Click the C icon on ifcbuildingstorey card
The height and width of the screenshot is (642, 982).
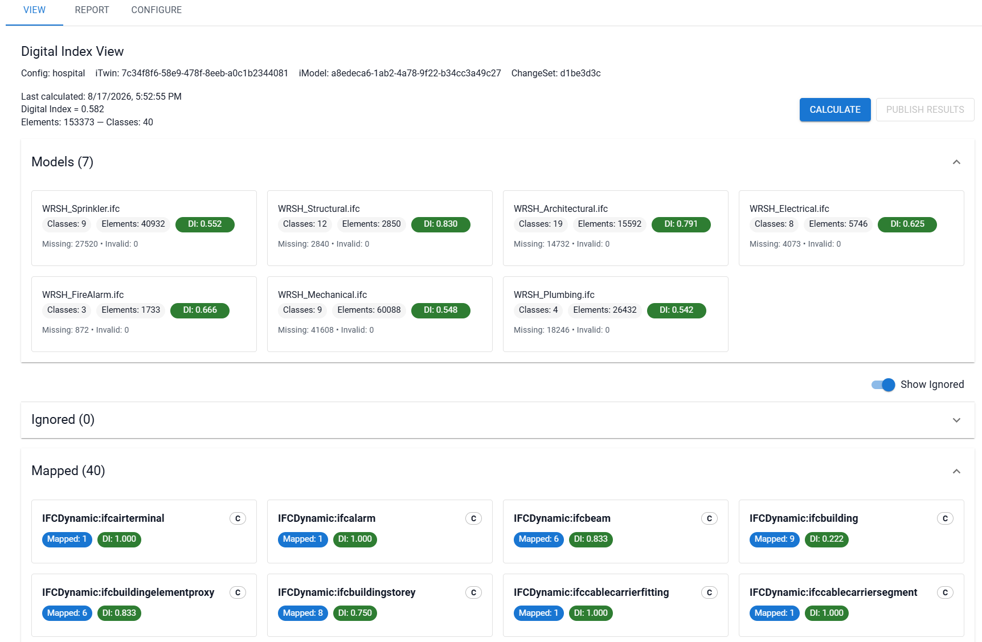pyautogui.click(x=473, y=592)
